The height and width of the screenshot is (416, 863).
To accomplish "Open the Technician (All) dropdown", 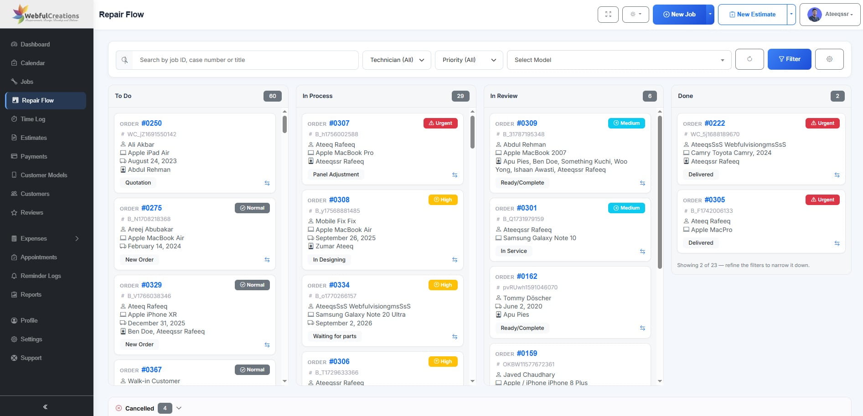I will [397, 60].
